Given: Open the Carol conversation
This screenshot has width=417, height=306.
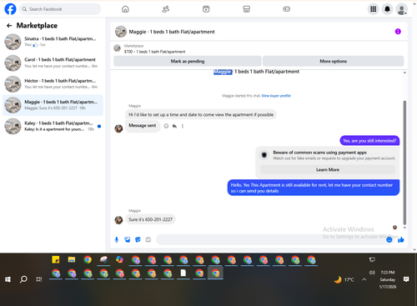Looking at the screenshot, I should [x=53, y=63].
